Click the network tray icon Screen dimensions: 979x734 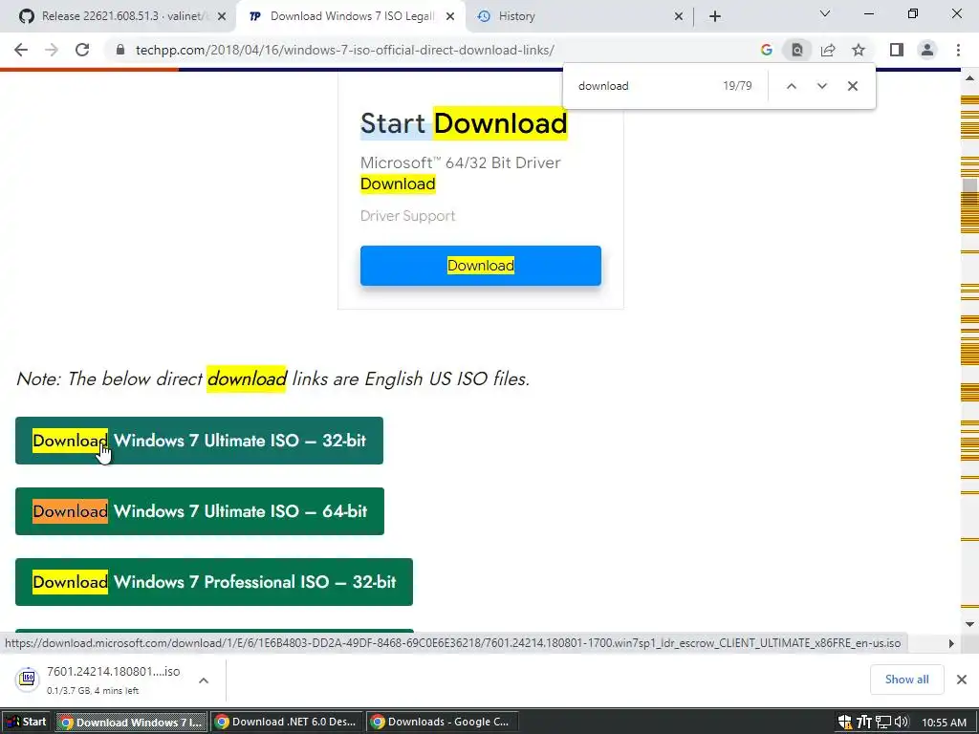tap(882, 723)
